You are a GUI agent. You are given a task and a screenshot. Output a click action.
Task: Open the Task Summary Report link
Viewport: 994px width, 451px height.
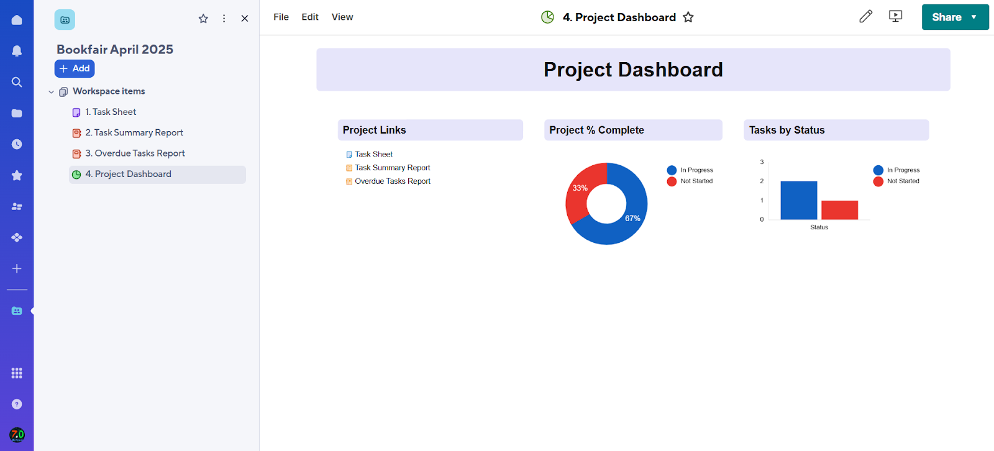[x=392, y=168]
